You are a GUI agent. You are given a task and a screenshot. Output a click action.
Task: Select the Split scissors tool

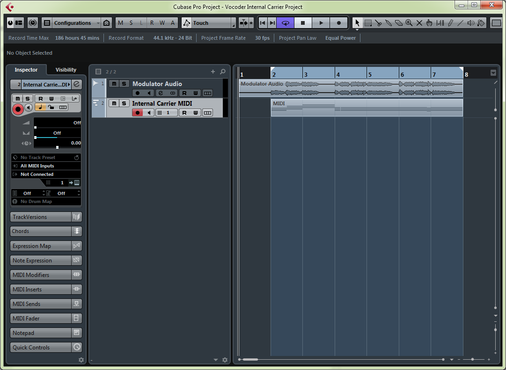[x=378, y=23]
